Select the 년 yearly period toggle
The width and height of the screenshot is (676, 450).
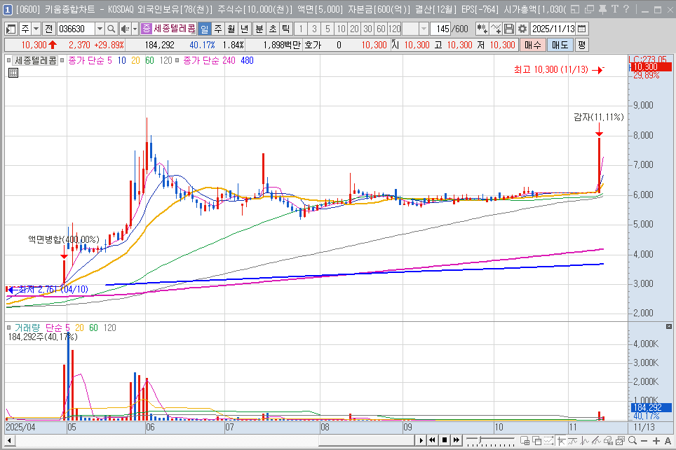point(245,29)
